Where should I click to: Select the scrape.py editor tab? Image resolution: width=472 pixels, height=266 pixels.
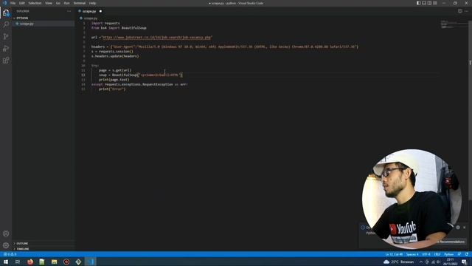click(89, 11)
